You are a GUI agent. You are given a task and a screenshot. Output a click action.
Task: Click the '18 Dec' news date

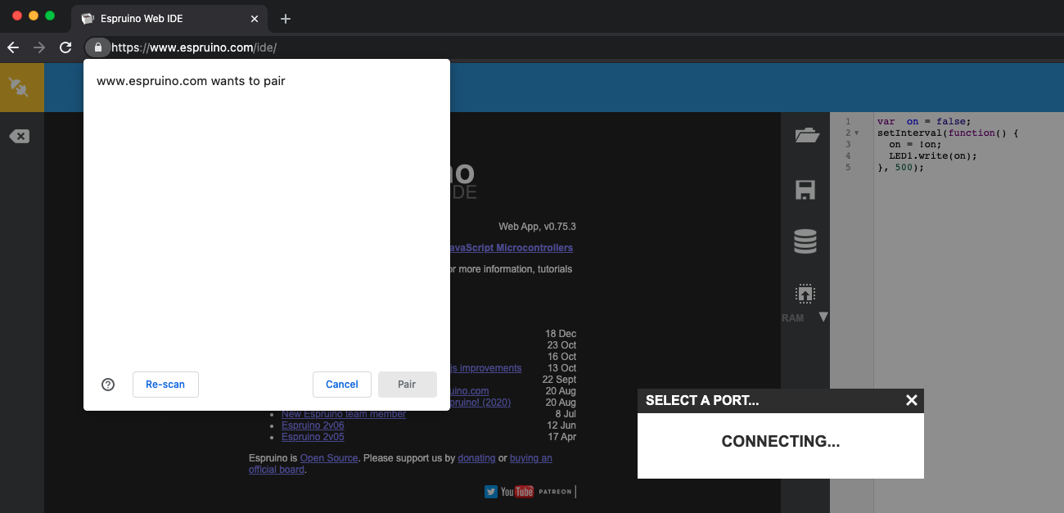pyautogui.click(x=561, y=334)
